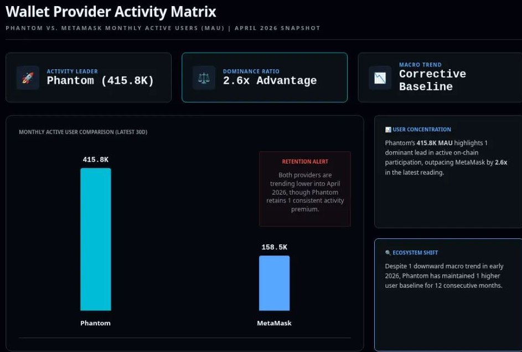Click the Monthly Active User Comparison chart title
The image size is (522, 352).
pyautogui.click(x=83, y=132)
